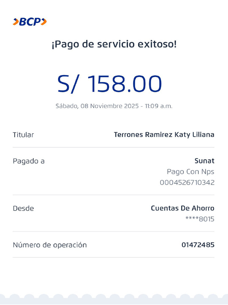This screenshot has height=305, width=228.
Task: Click the date Sábado, 08 Noviembre 2025
Action: pyautogui.click(x=97, y=106)
